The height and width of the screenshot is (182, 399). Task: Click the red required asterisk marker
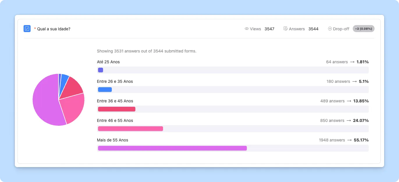[x=35, y=29]
